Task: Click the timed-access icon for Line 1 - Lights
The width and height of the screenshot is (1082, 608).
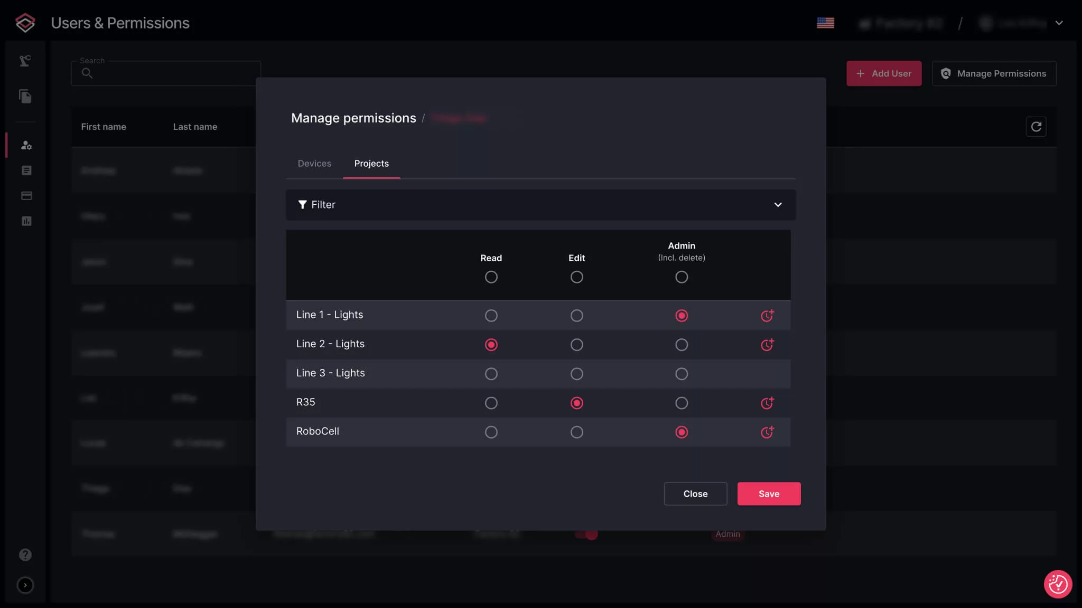Action: click(767, 316)
